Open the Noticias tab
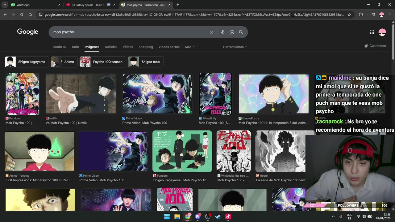The image size is (395, 222). [111, 47]
